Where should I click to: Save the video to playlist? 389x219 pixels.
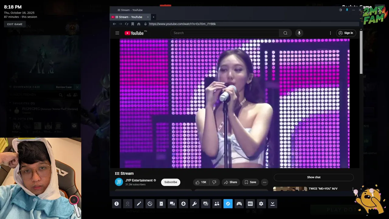pyautogui.click(x=250, y=182)
